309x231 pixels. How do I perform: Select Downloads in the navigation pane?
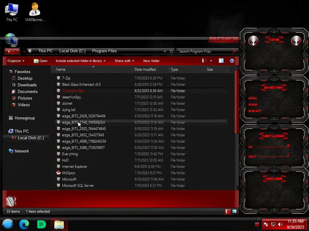click(x=24, y=85)
